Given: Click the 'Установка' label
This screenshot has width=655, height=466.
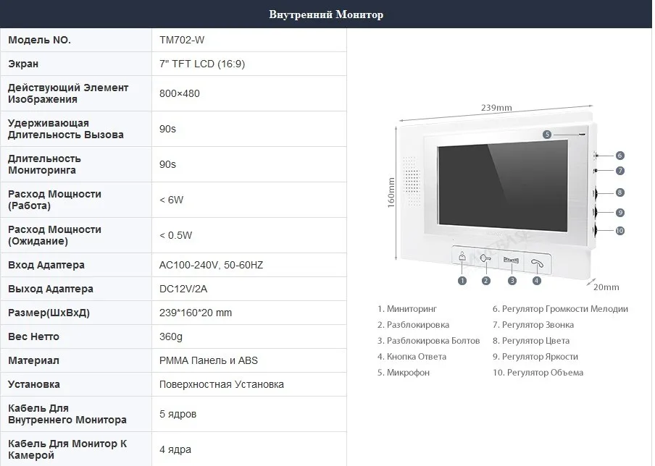Looking at the screenshot, I should [x=34, y=384].
